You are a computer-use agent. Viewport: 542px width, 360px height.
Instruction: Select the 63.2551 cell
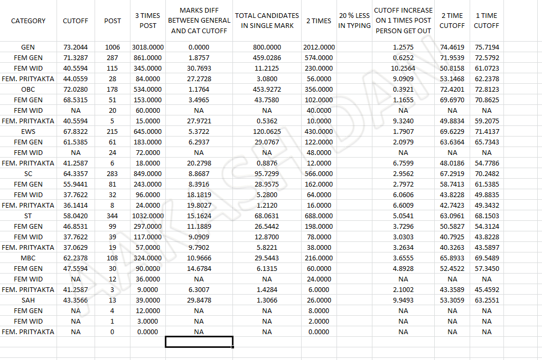pos(487,300)
